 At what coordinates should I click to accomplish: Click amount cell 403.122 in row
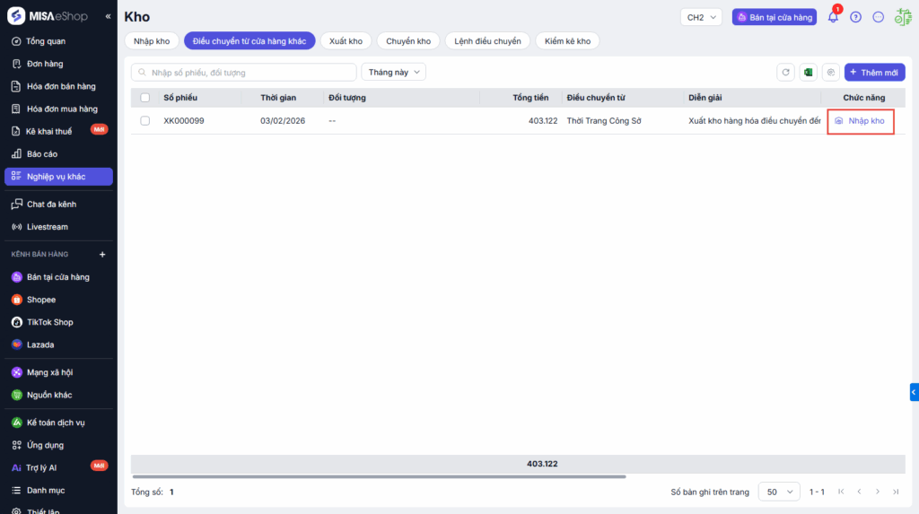(543, 121)
